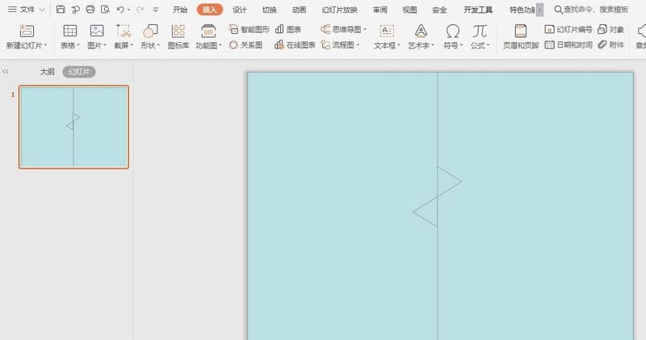The width and height of the screenshot is (646, 340).
Task: Select the 插入 ribbon tab
Action: (210, 10)
